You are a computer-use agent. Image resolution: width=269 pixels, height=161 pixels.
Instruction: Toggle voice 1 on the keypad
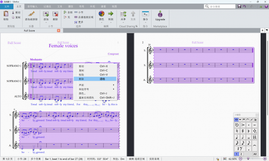(237, 154)
